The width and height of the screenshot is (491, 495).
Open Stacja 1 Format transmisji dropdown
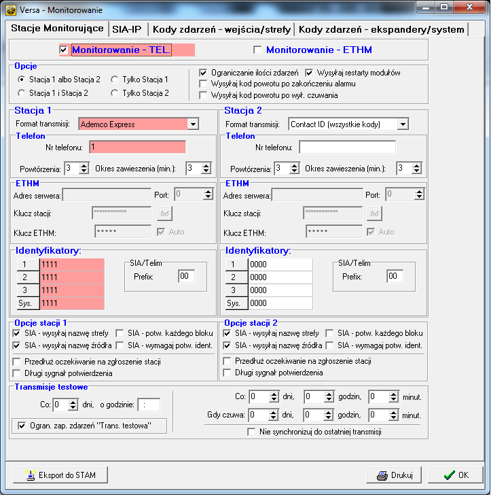tap(192, 124)
